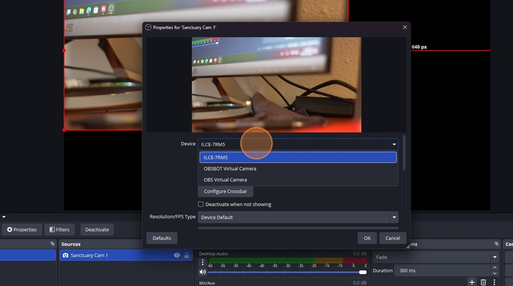This screenshot has width=513, height=286.
Task: Decrease transition Duration with down arrow
Action: point(495,274)
